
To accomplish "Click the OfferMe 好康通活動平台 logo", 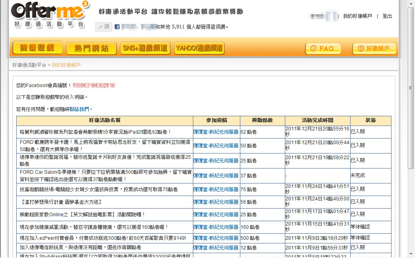I will [50, 15].
